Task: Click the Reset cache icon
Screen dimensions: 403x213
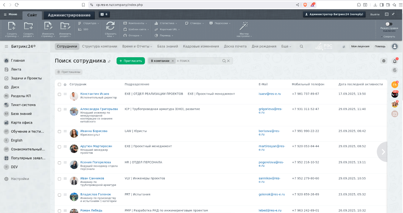Action: coord(110,27)
